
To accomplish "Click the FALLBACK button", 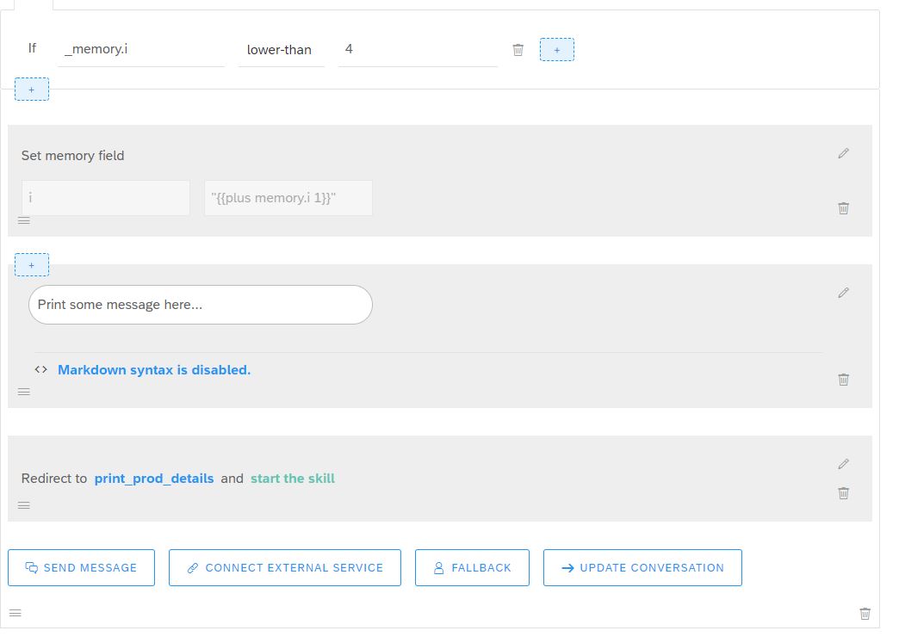I will [x=472, y=568].
